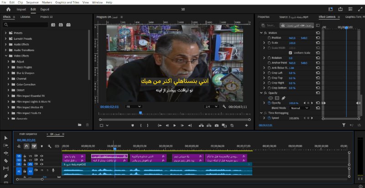The width and height of the screenshot is (365, 188).
Task: Mute audio track A1
Action: coord(42,170)
